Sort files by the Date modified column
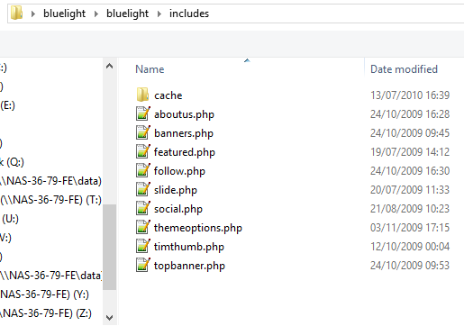This screenshot has height=335, width=464. 404,69
